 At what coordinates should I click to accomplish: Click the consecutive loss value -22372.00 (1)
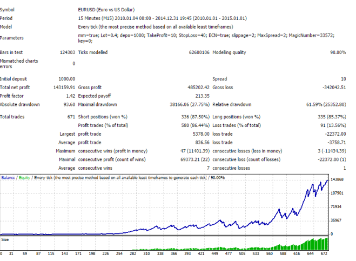pos(332,160)
